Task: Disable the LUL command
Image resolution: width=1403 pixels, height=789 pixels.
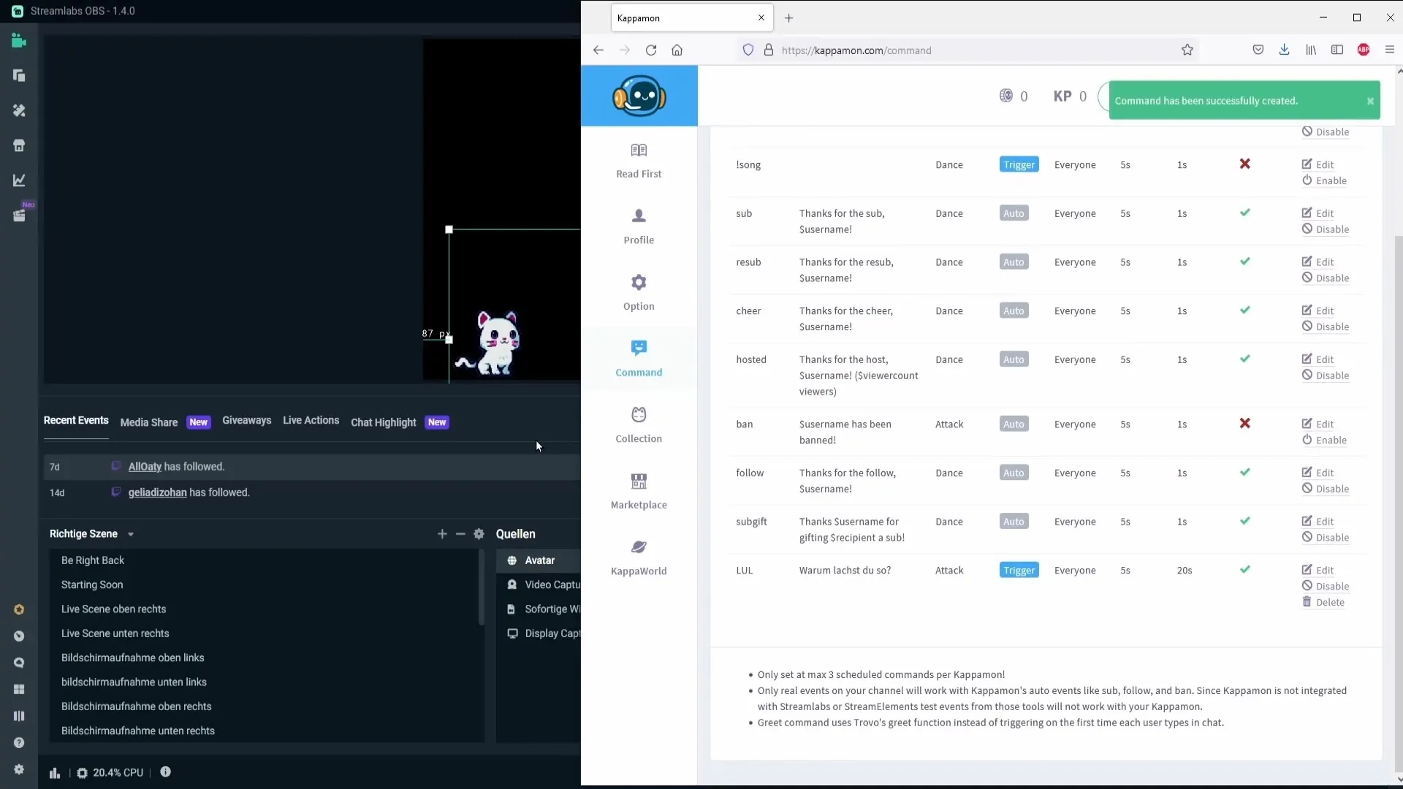Action: point(1326,587)
